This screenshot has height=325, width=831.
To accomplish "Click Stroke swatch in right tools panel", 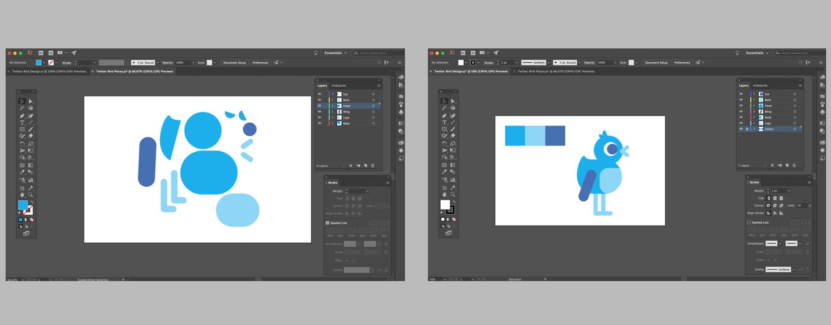I will 450,210.
